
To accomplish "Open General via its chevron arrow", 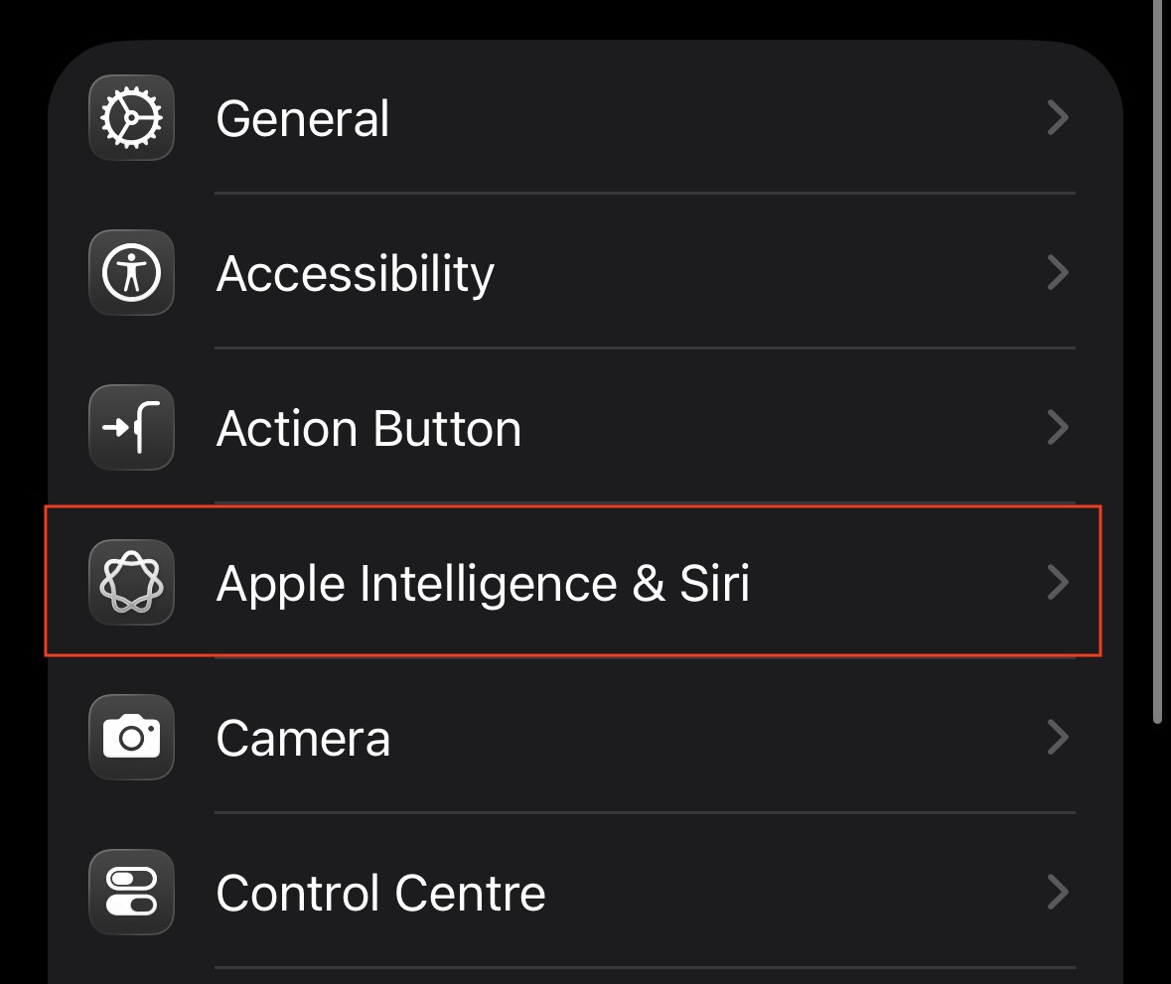I will tap(1058, 117).
